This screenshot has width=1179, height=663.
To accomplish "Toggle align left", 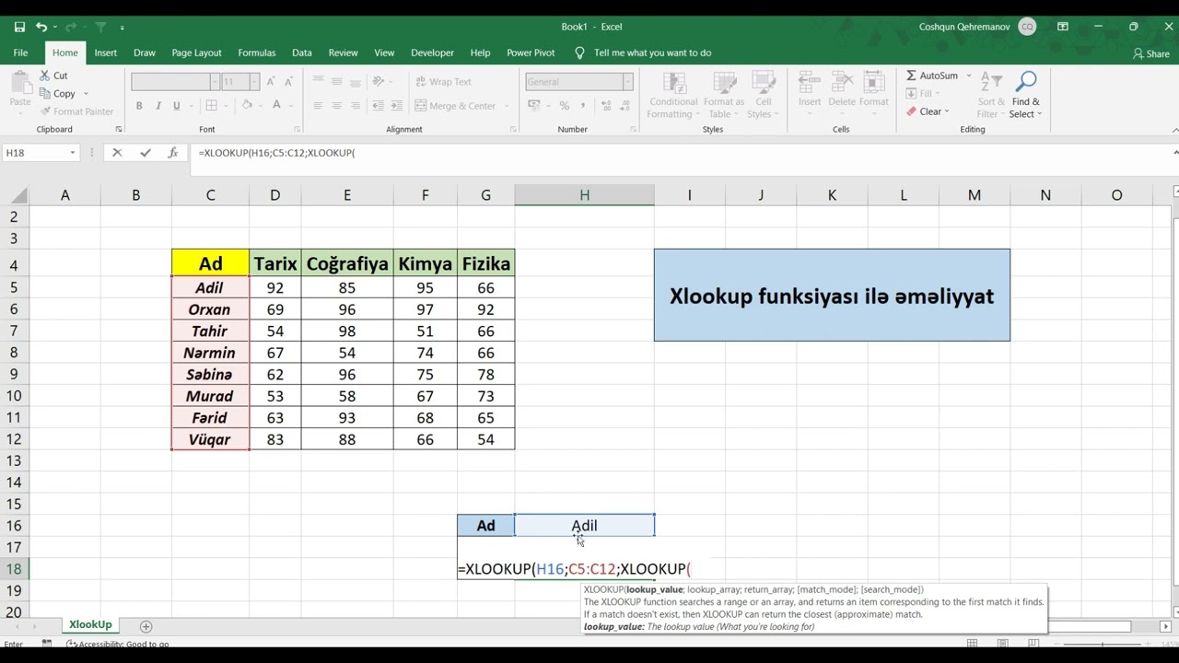I will pyautogui.click(x=318, y=106).
